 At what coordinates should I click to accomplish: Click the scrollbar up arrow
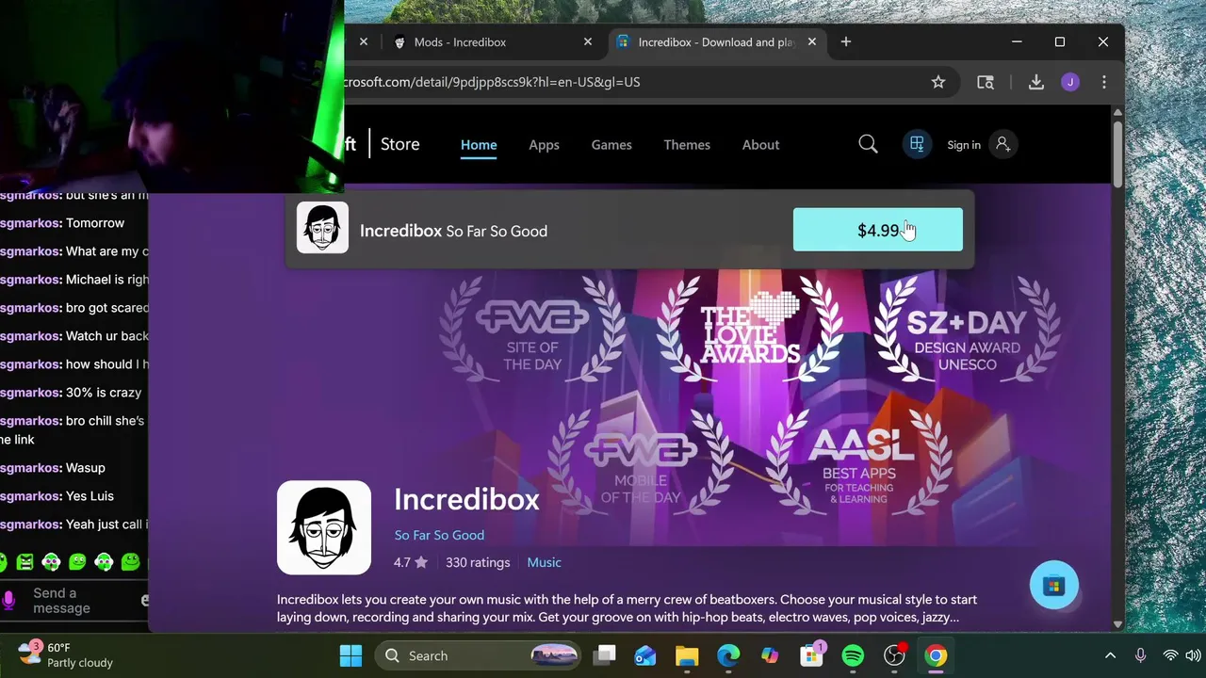coord(1117,112)
